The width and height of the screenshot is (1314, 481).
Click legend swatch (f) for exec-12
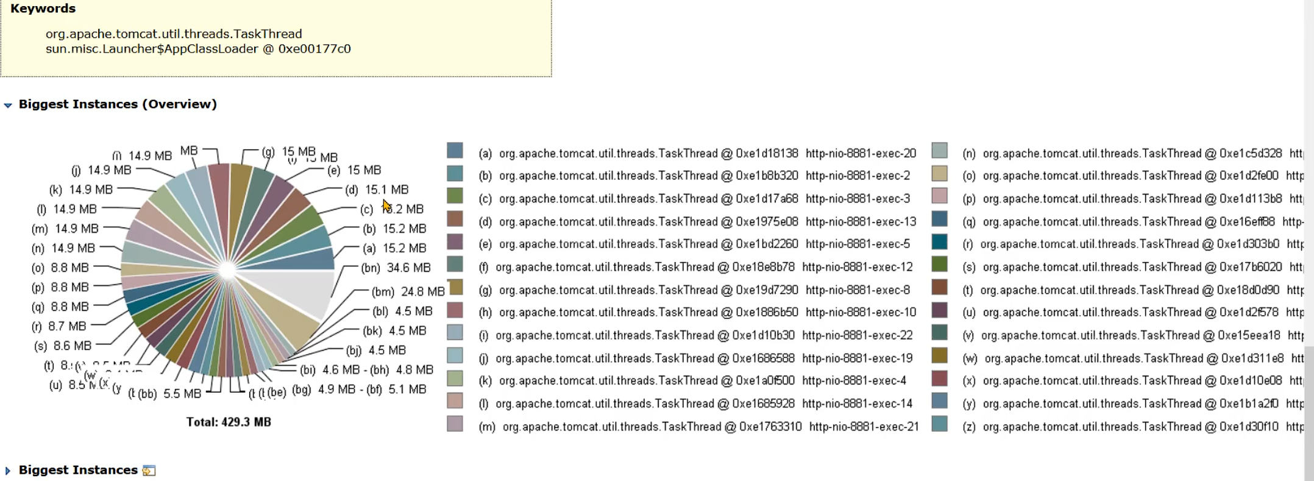(455, 265)
